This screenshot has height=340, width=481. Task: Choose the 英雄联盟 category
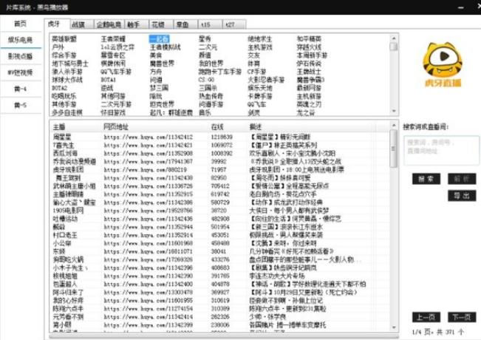click(64, 38)
